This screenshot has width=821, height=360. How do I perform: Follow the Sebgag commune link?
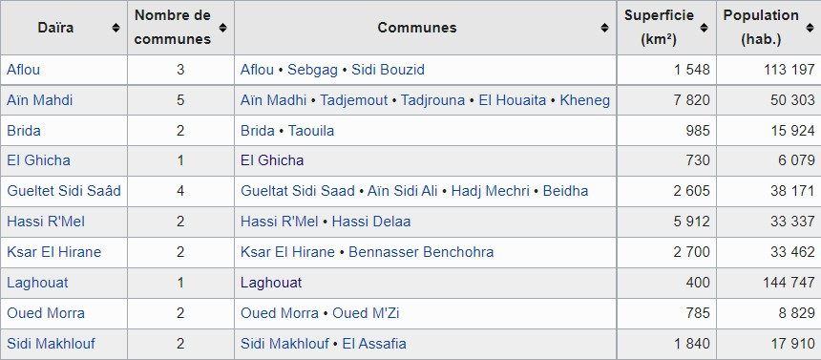click(x=312, y=70)
